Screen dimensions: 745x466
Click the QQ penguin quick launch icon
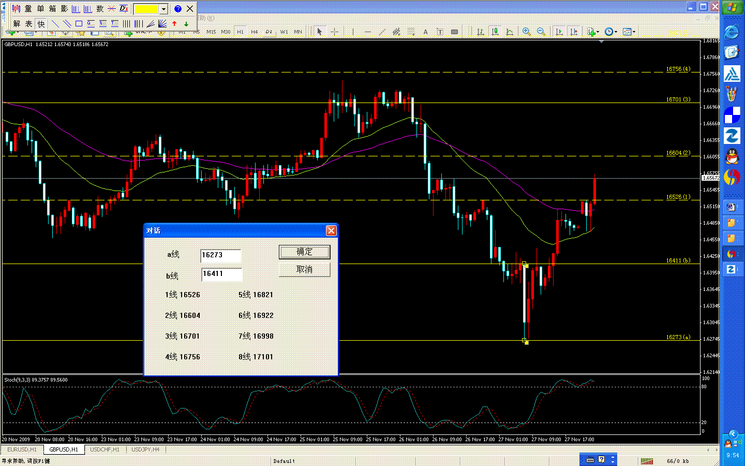pos(732,156)
